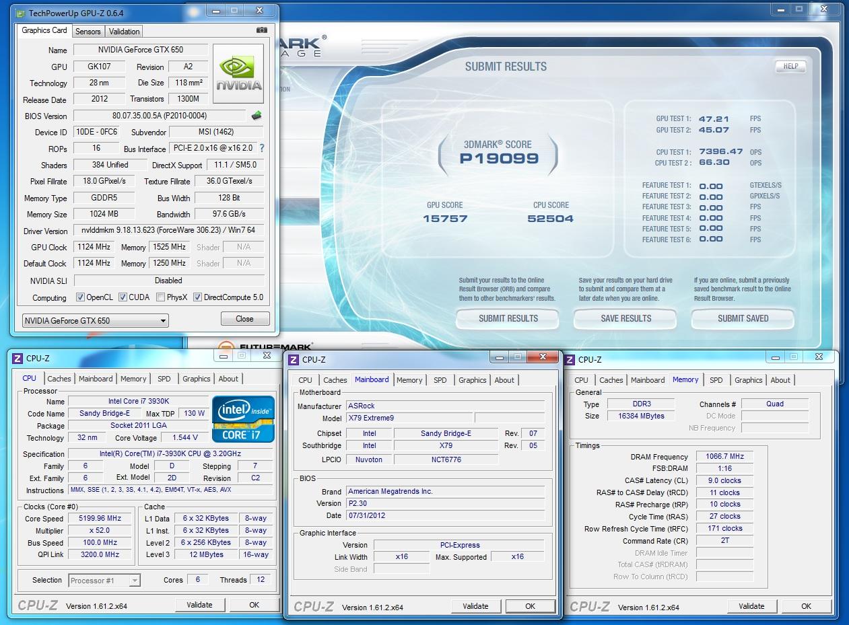Viewport: 849px width, 625px height.
Task: Open the About tab in the Mainboard window
Action: click(x=504, y=380)
